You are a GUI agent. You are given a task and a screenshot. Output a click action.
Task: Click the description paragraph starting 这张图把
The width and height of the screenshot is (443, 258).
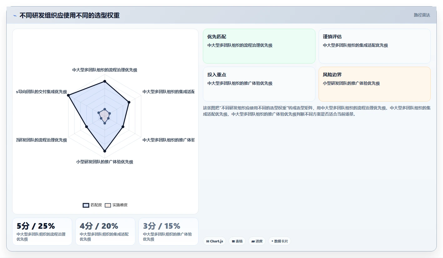[x=317, y=111]
